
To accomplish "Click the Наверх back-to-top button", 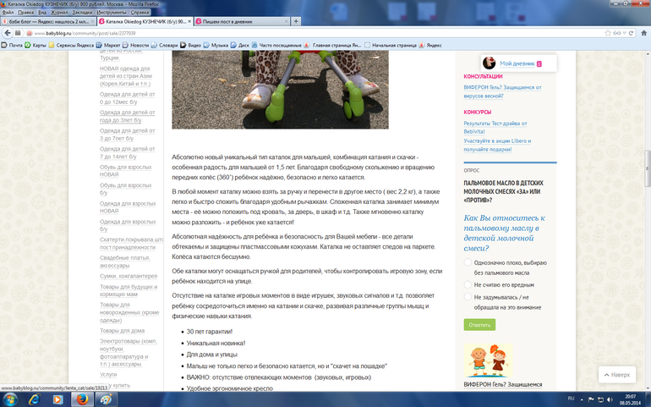I will click(617, 375).
